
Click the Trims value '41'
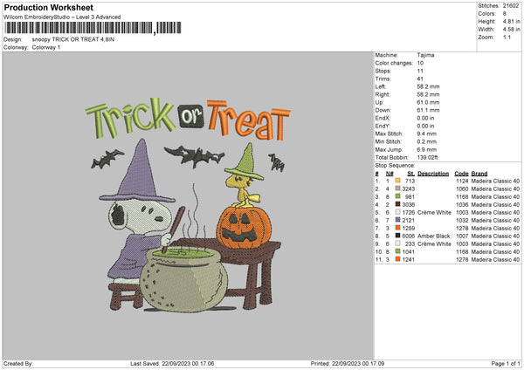[x=420, y=79]
